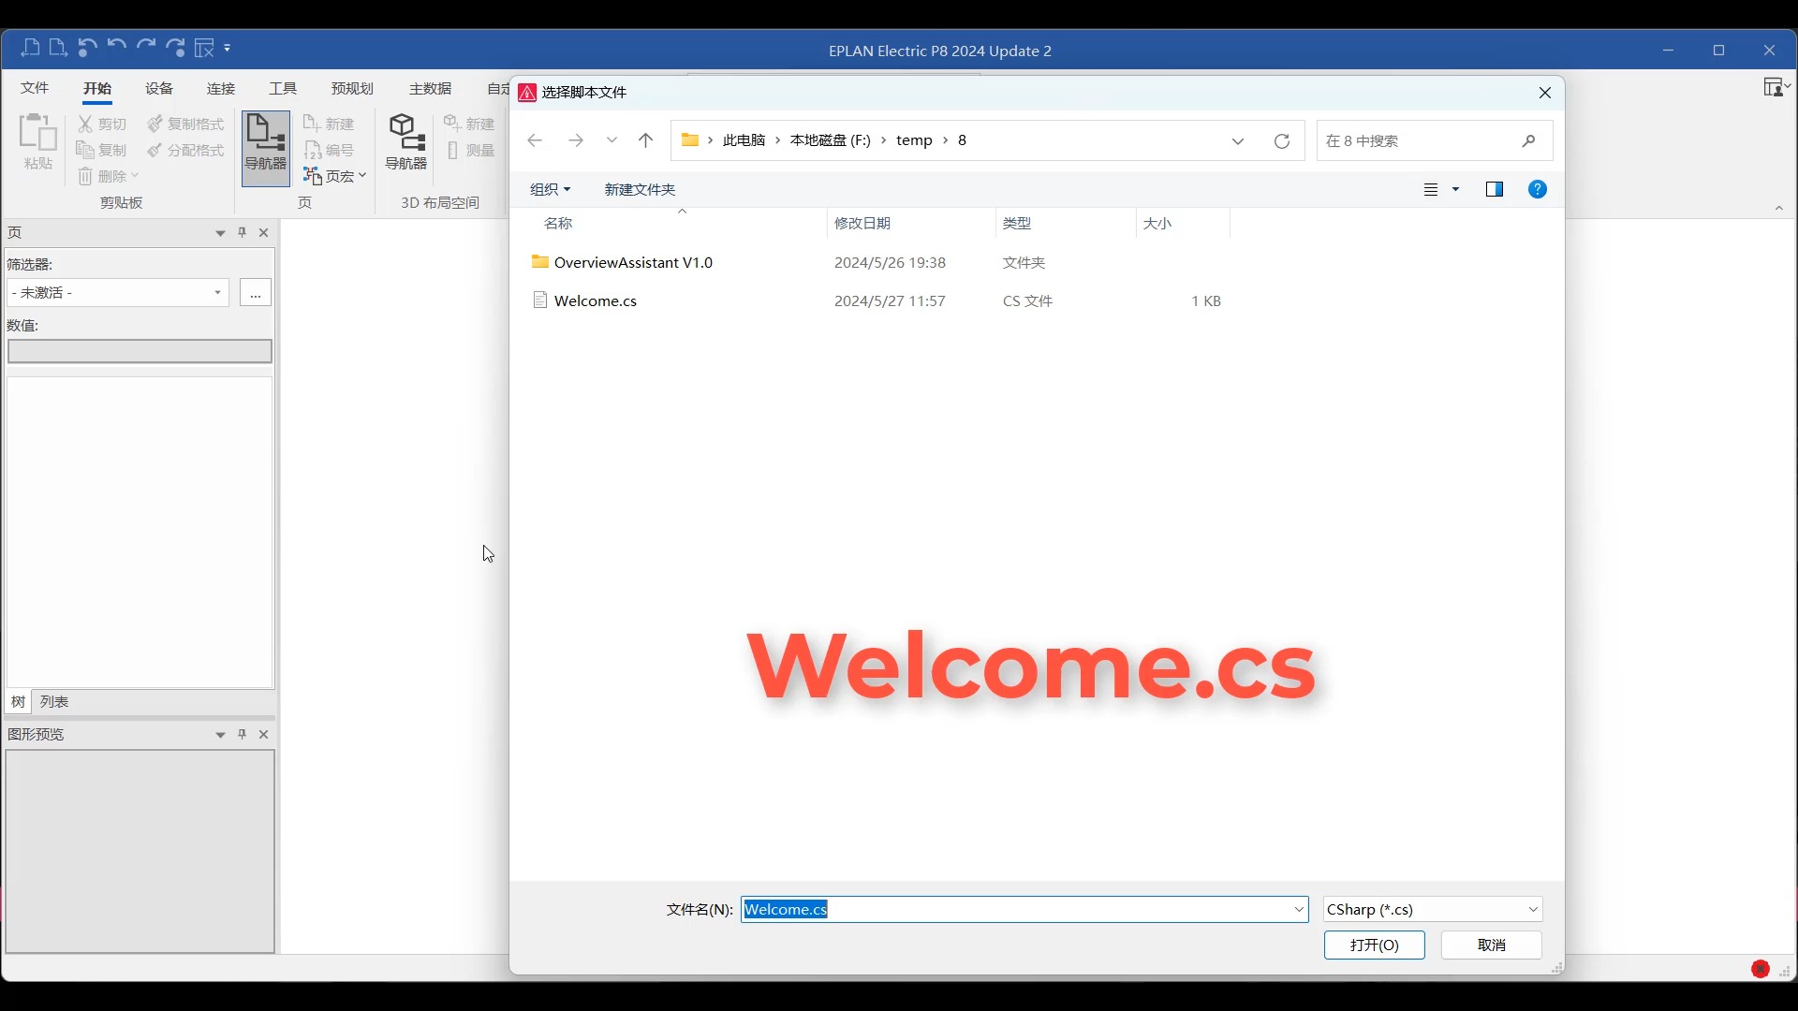Switch to the 工具 ribbon tab
This screenshot has height=1011, width=1798.
(283, 87)
